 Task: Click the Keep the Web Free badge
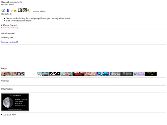(151, 74)
